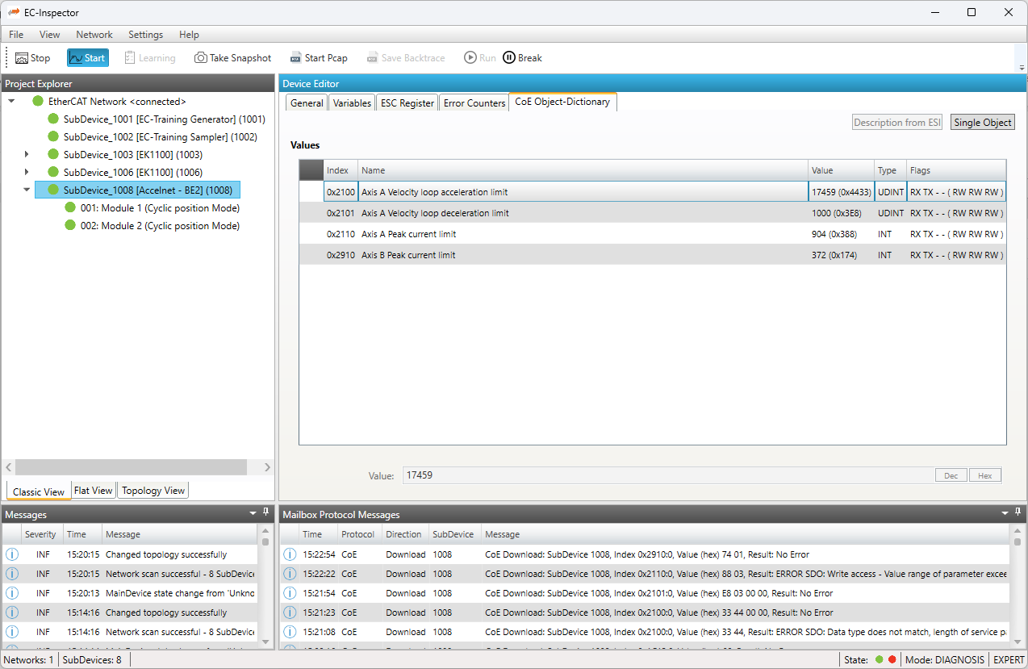Click the Value input field showing 17459
The image size is (1028, 669).
[x=668, y=476]
